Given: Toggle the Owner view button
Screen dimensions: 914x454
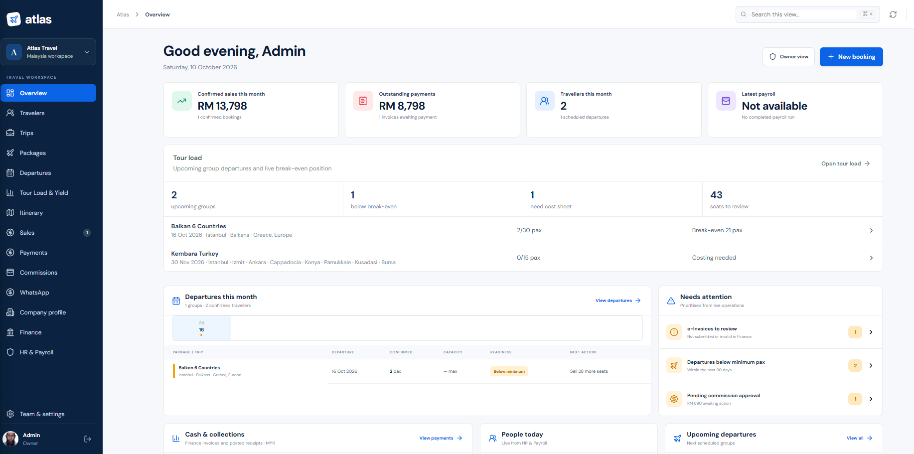Looking at the screenshot, I should click(x=788, y=57).
